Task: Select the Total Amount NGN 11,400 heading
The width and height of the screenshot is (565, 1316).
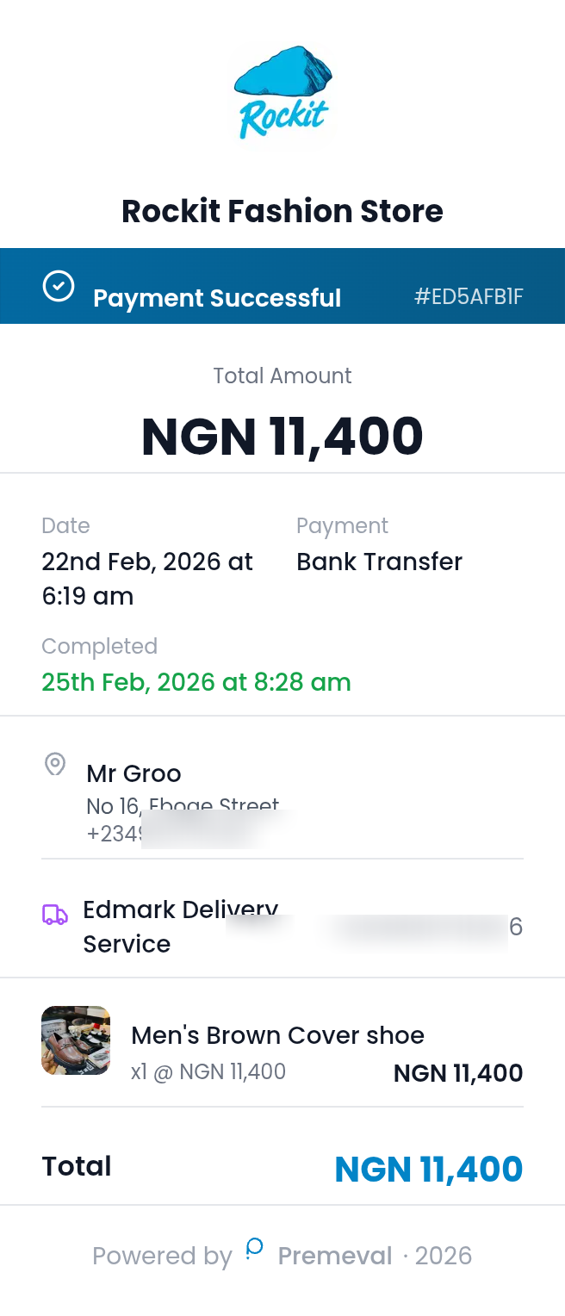Action: tap(282, 437)
